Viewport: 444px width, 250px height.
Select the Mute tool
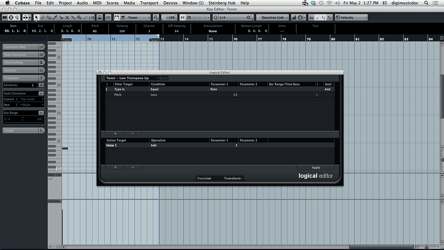point(66,17)
